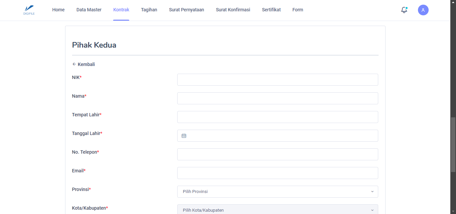This screenshot has width=456, height=214.
Task: Go to the Home menu
Action: coord(58,10)
